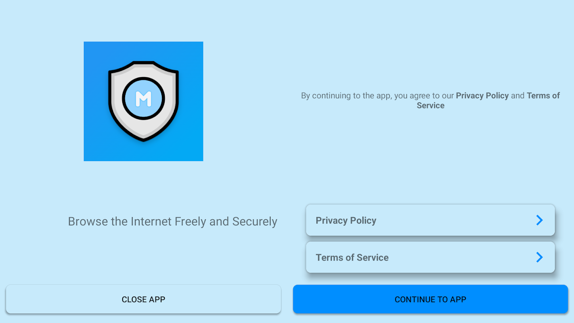Click the Terms of Service label in the card
The image size is (574, 323).
[352, 258]
